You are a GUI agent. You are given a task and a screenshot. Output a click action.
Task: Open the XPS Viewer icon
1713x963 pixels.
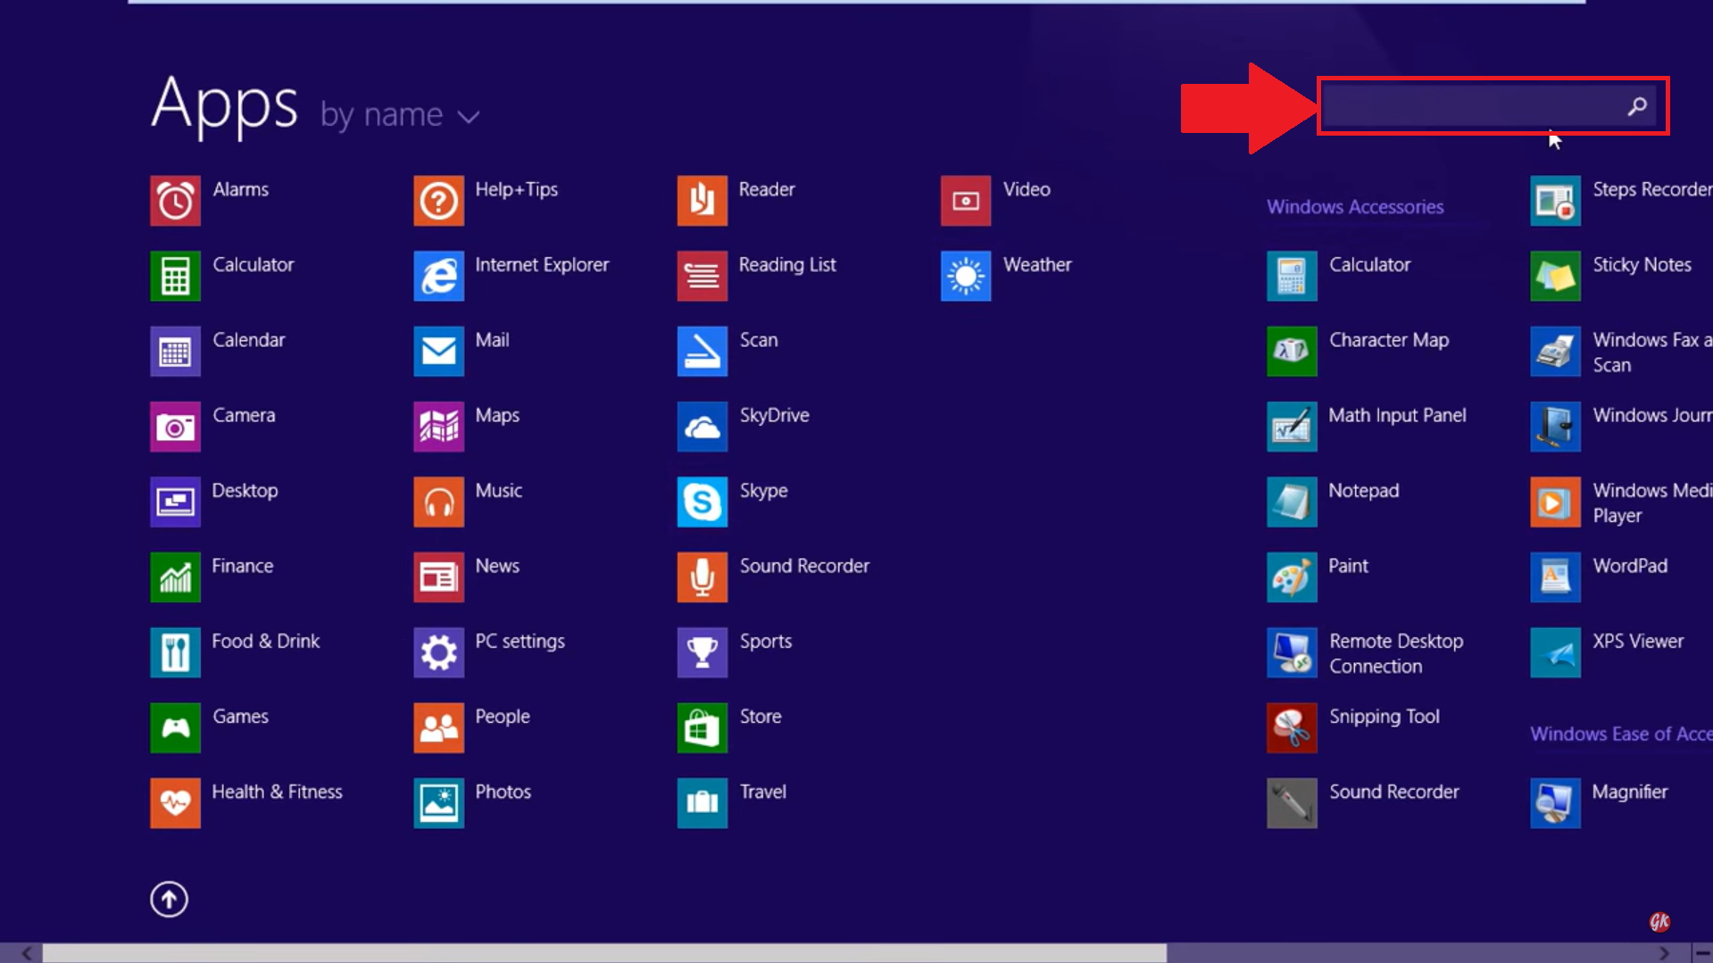coord(1555,652)
